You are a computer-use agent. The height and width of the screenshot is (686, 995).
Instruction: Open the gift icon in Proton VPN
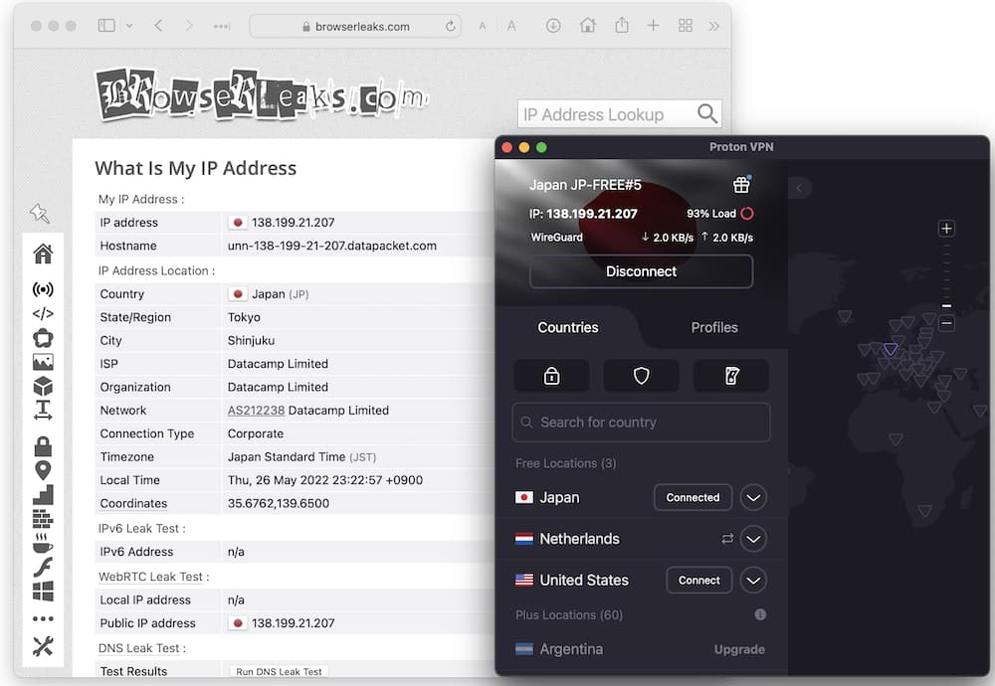pyautogui.click(x=741, y=185)
